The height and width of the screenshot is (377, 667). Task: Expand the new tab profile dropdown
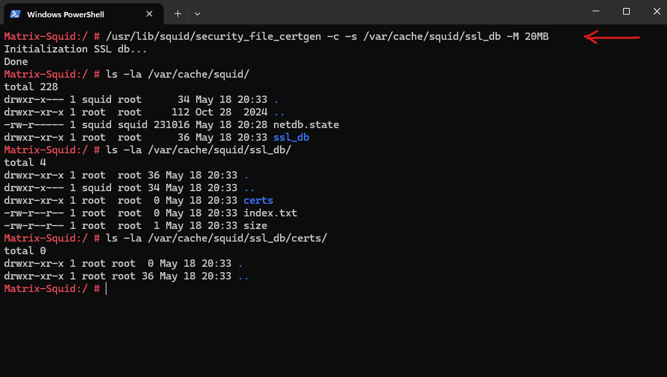(x=198, y=13)
